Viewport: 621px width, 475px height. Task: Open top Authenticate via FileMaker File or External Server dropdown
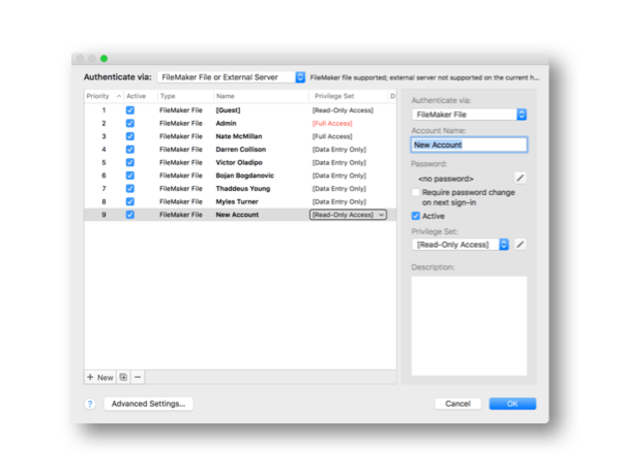click(231, 77)
